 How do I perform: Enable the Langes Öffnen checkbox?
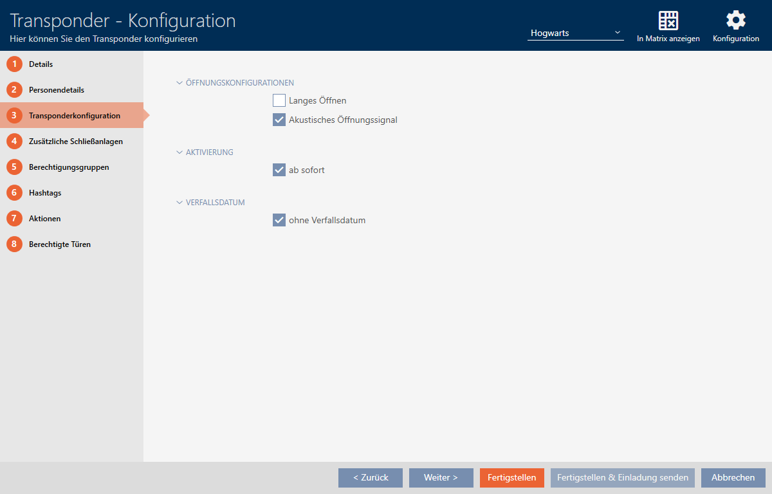pos(279,100)
